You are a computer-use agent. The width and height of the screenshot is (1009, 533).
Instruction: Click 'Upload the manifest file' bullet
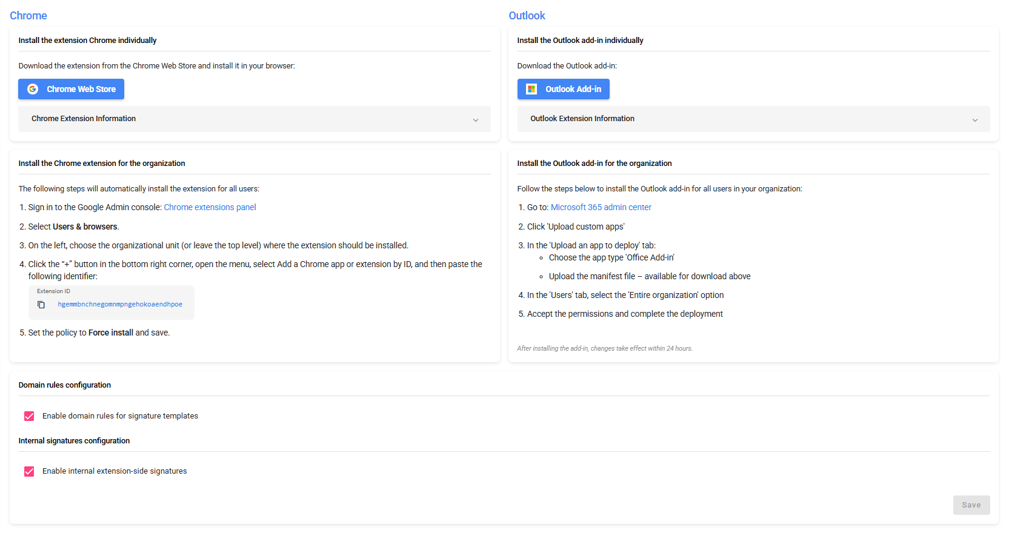coord(650,276)
